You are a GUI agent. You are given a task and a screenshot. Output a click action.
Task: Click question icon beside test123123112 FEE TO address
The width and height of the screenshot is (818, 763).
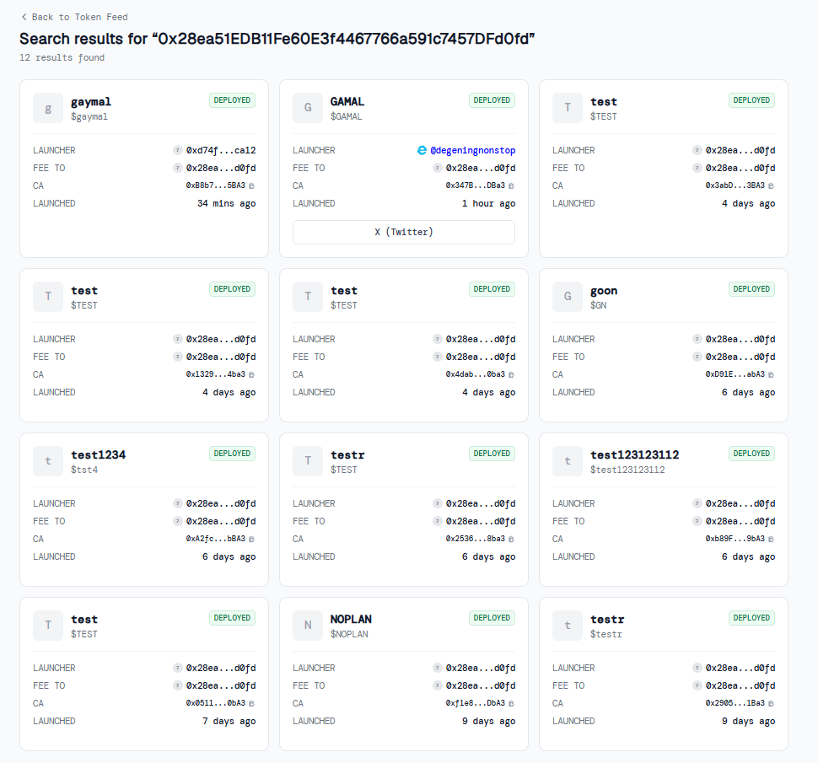(697, 521)
